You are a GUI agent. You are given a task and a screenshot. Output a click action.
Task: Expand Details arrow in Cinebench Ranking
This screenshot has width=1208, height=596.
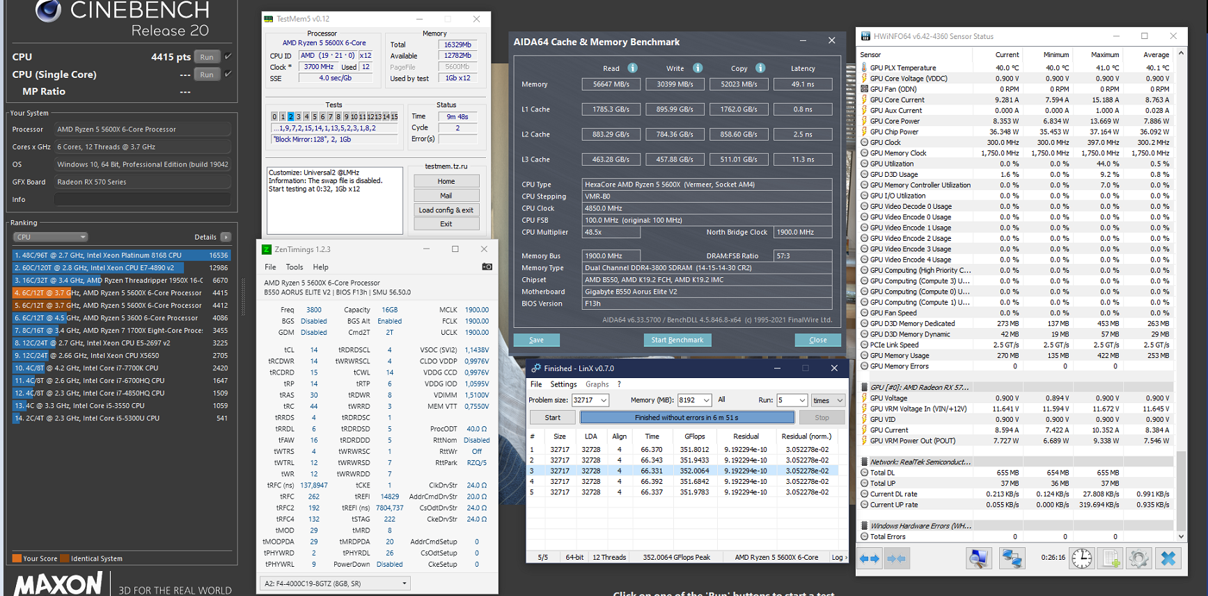[226, 237]
